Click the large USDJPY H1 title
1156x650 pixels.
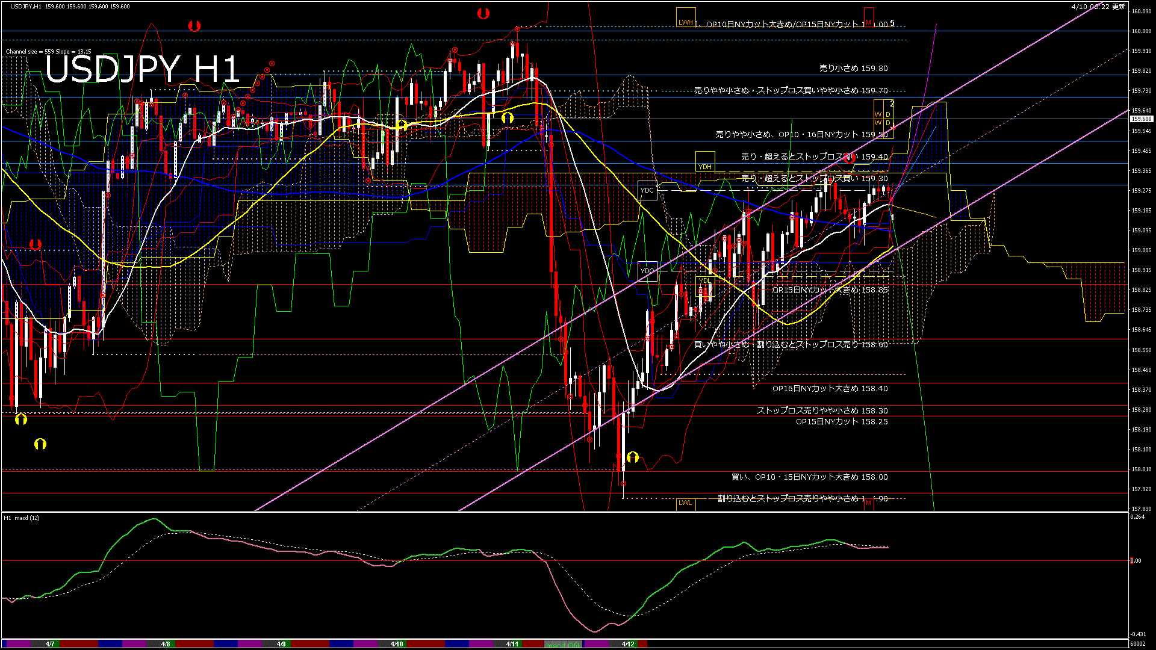pyautogui.click(x=143, y=69)
